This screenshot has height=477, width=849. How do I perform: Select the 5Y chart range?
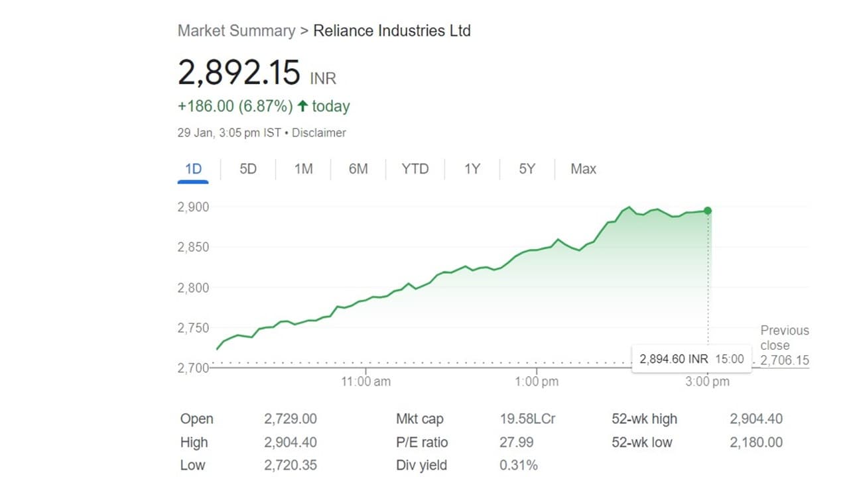[527, 170]
